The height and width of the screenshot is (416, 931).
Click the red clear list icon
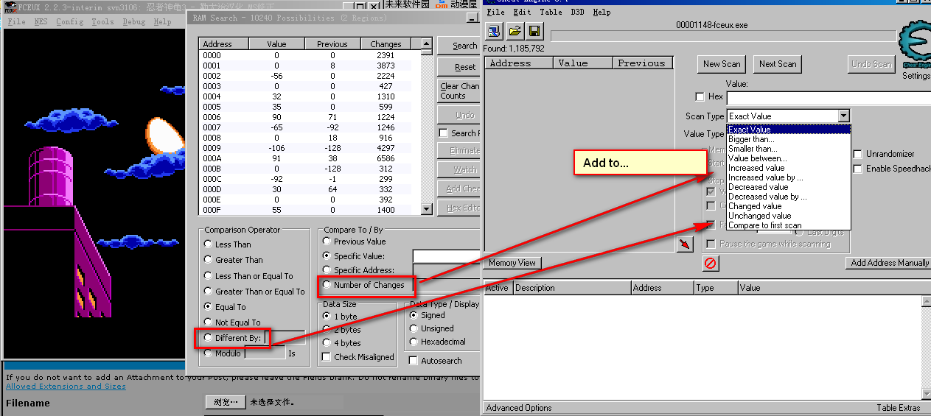(710, 263)
